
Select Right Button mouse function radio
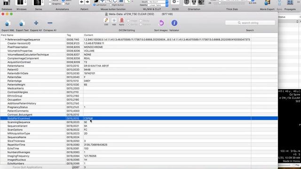[111, 5]
